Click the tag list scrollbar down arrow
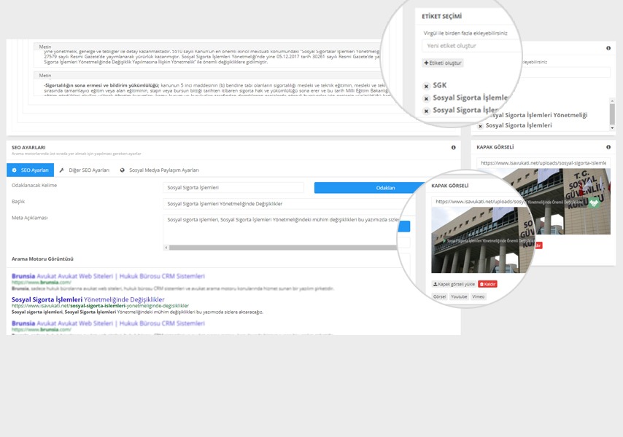This screenshot has width=623, height=437. 612,127
